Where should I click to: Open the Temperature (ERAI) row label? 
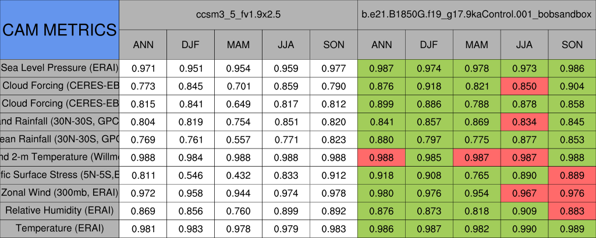coord(59,228)
